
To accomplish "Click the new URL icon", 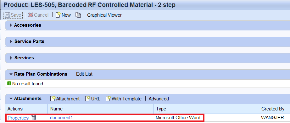I will [88, 99].
